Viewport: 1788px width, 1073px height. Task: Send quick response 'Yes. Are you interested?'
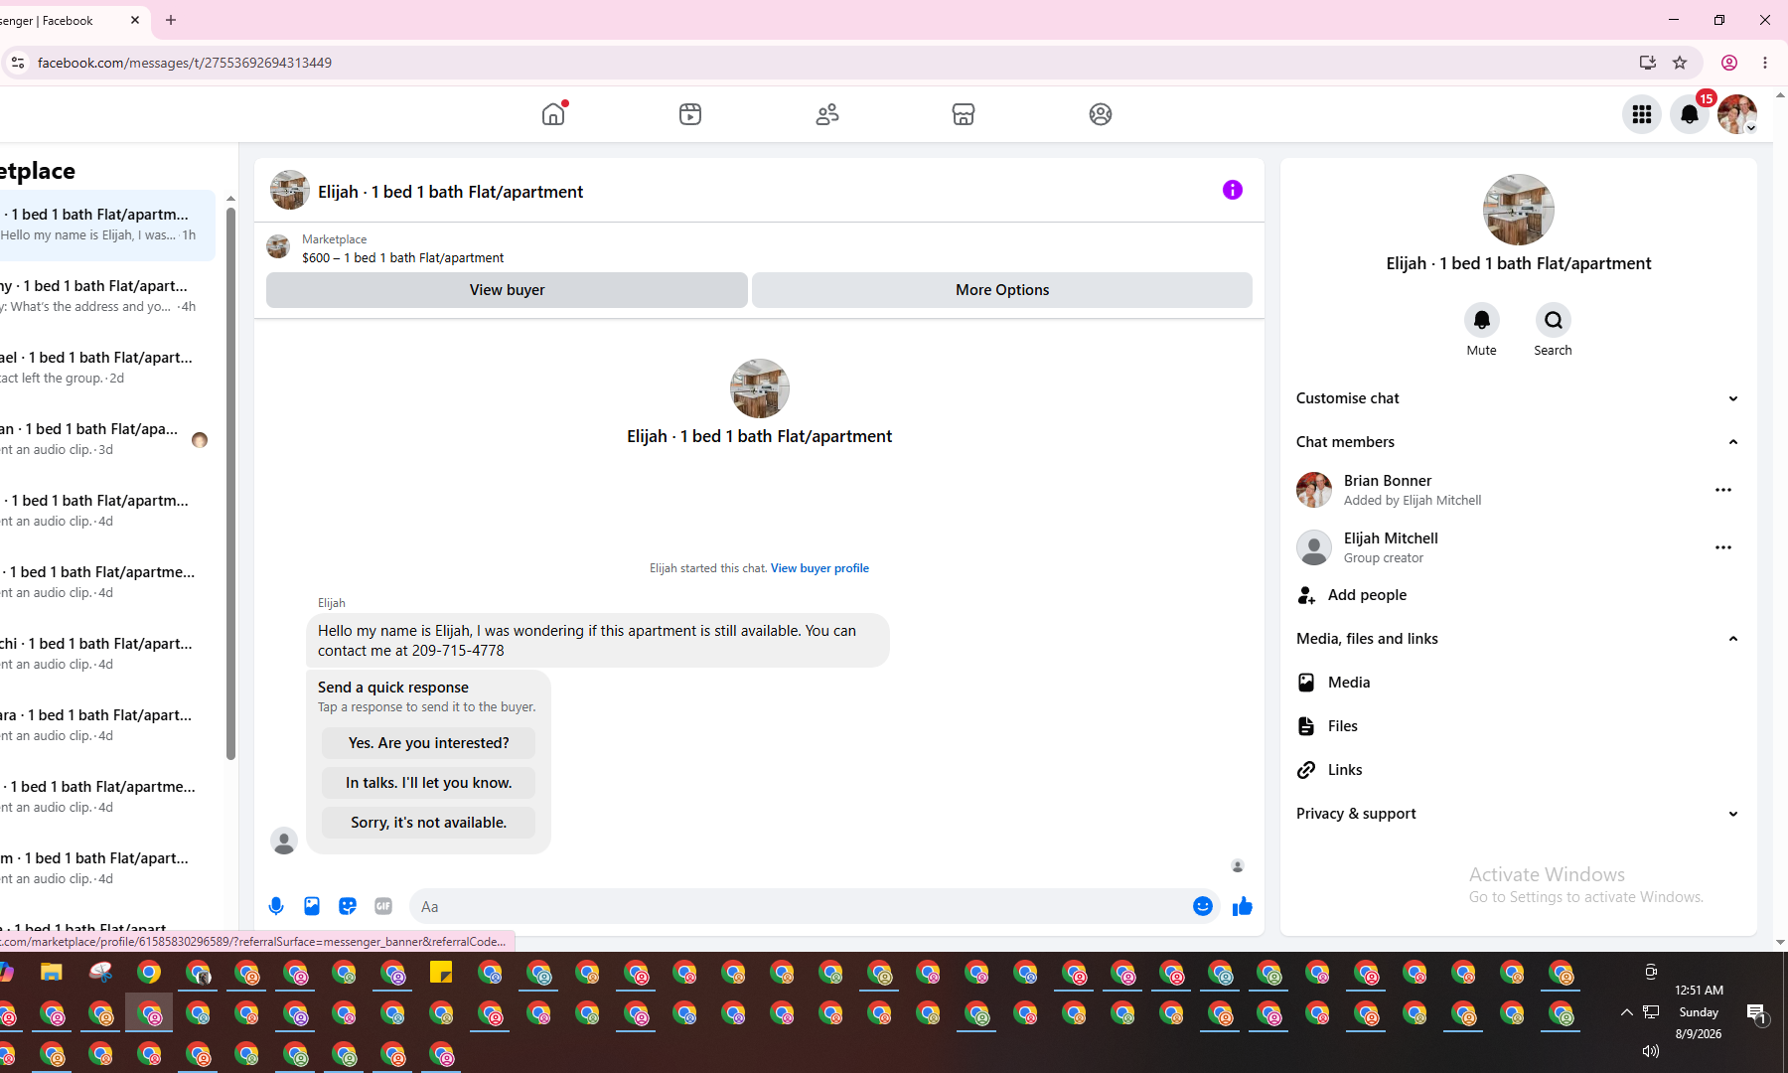pyautogui.click(x=428, y=743)
